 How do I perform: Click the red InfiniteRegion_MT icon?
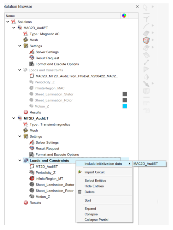pyautogui.click(x=32, y=179)
